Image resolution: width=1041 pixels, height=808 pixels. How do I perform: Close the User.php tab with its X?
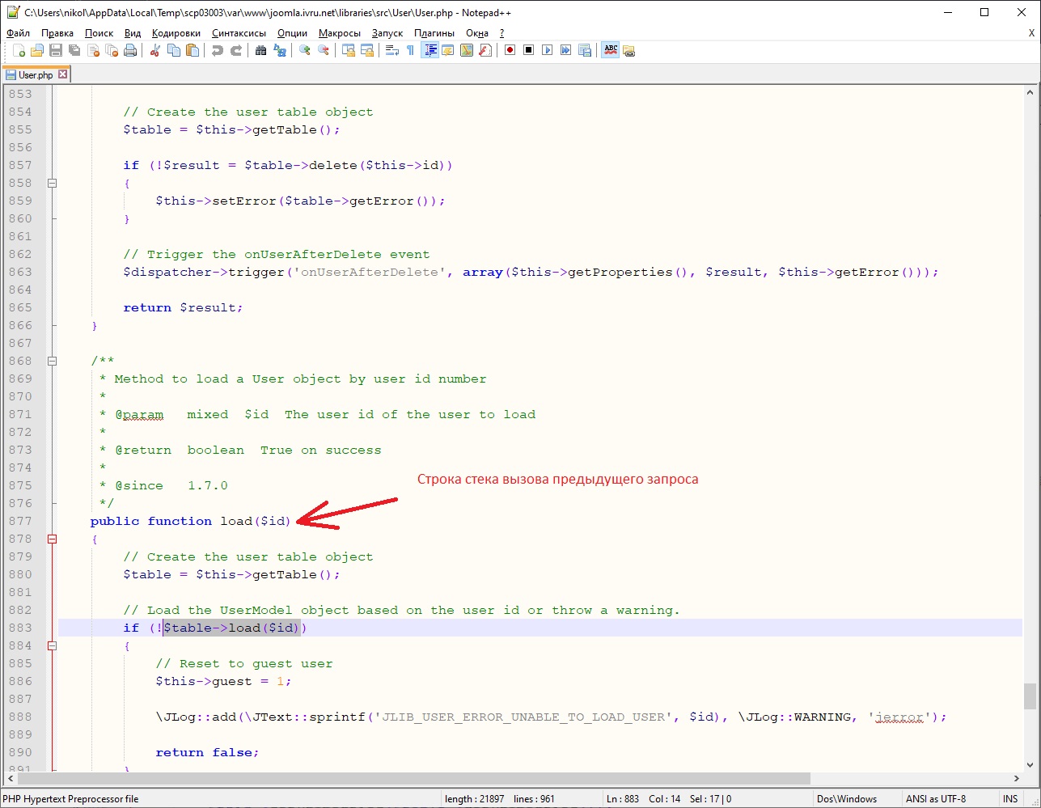click(x=62, y=74)
